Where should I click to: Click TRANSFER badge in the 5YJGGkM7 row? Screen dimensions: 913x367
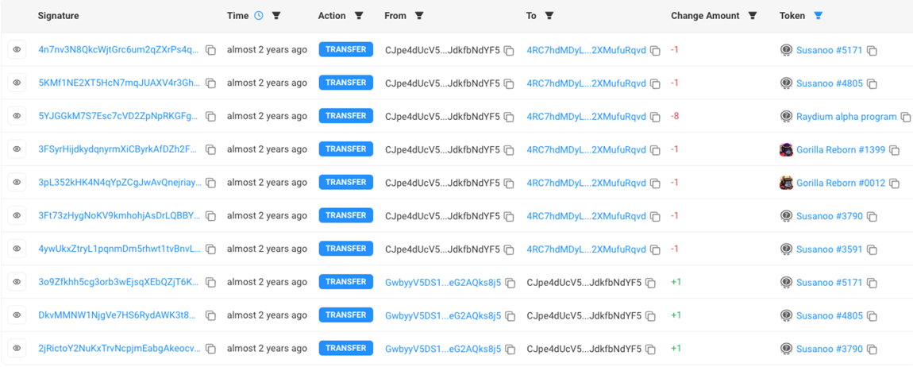[x=346, y=117]
